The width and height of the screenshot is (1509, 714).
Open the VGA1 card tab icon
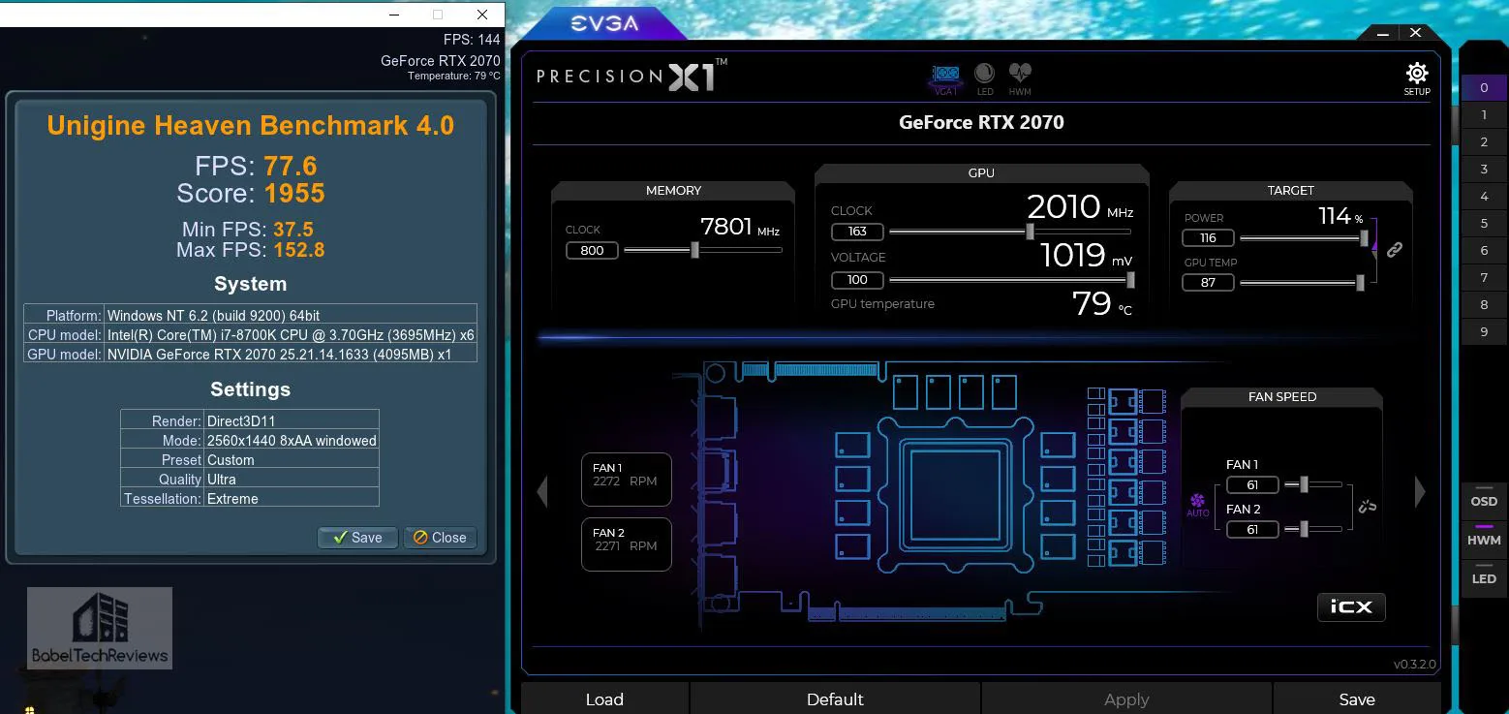click(x=945, y=78)
